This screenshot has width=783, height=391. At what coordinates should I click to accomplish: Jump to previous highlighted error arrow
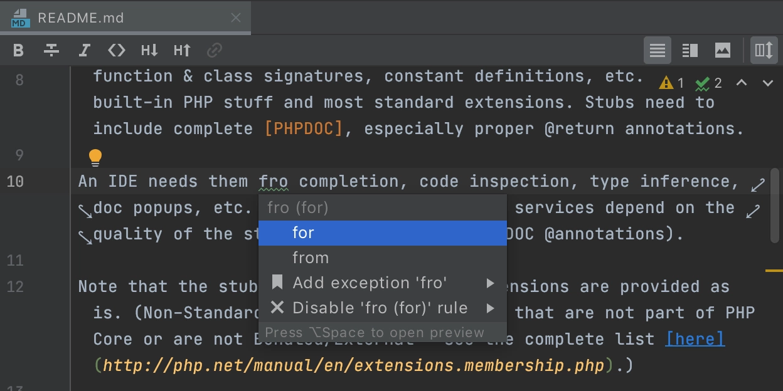coord(742,83)
